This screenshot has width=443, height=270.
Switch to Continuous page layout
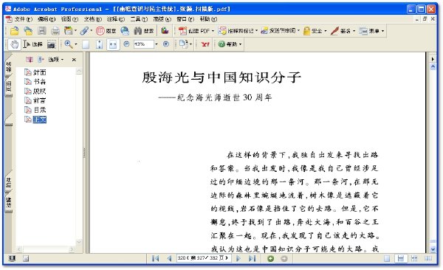(401, 258)
